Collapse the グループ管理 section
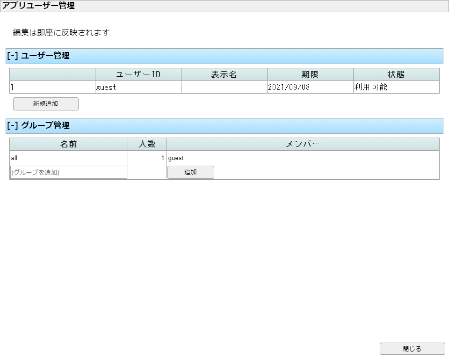The width and height of the screenshot is (449, 359). (13, 125)
